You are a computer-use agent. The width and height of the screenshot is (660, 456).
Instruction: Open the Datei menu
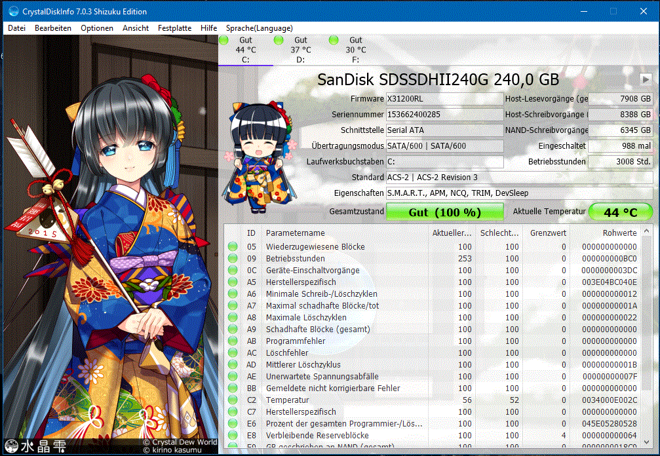click(x=17, y=28)
